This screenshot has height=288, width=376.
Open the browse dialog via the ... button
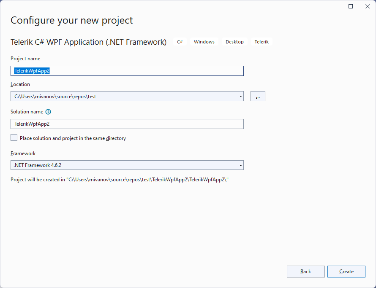[x=258, y=96]
